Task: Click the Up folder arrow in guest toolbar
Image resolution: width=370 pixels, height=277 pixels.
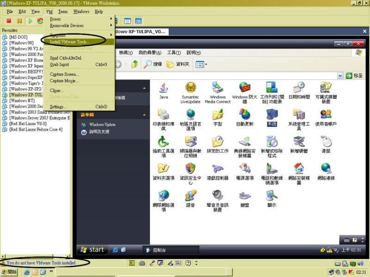Action: click(x=135, y=64)
